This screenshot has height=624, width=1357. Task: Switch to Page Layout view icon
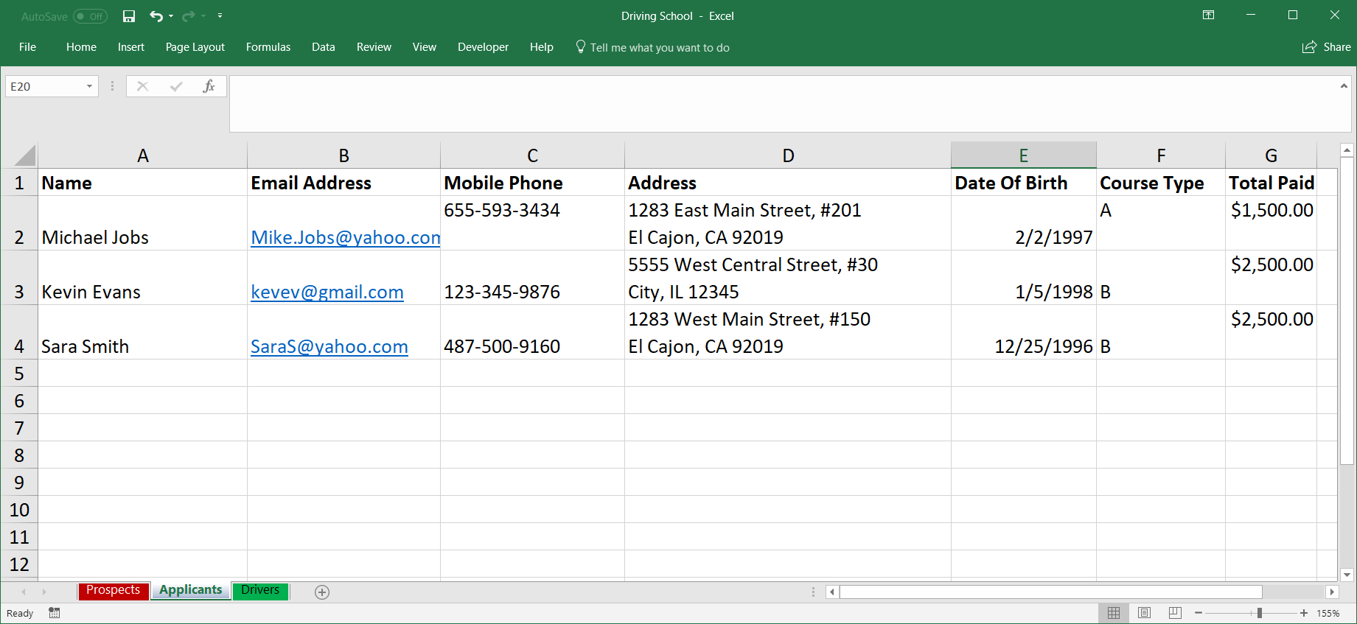(1144, 613)
